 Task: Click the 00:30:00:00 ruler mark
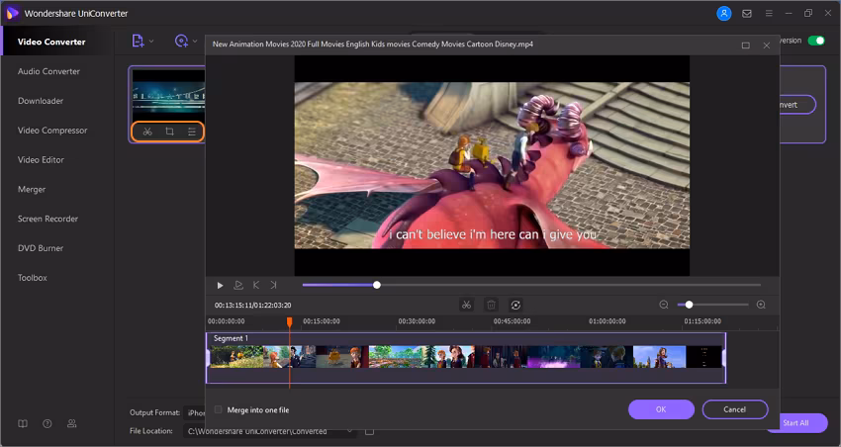[x=417, y=321]
